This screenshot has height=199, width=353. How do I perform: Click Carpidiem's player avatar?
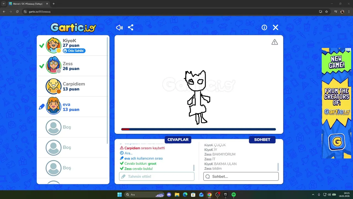[53, 86]
